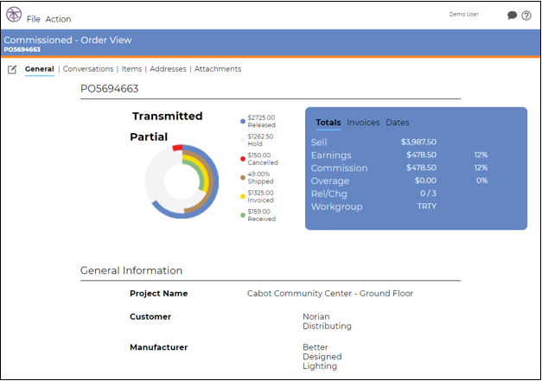Click the Commissioned - Order View title
The image size is (542, 381).
[67, 40]
